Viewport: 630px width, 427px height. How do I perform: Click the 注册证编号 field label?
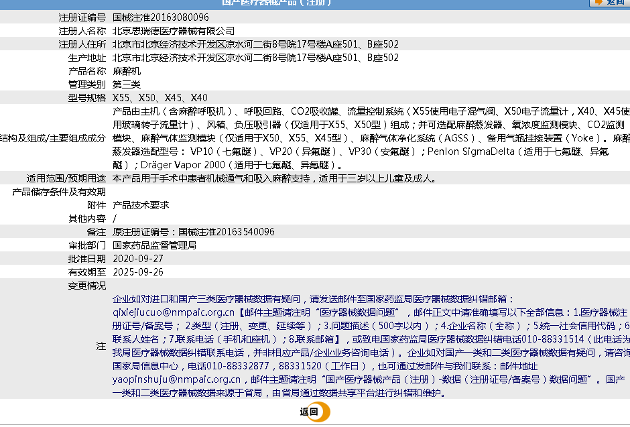click(x=82, y=17)
